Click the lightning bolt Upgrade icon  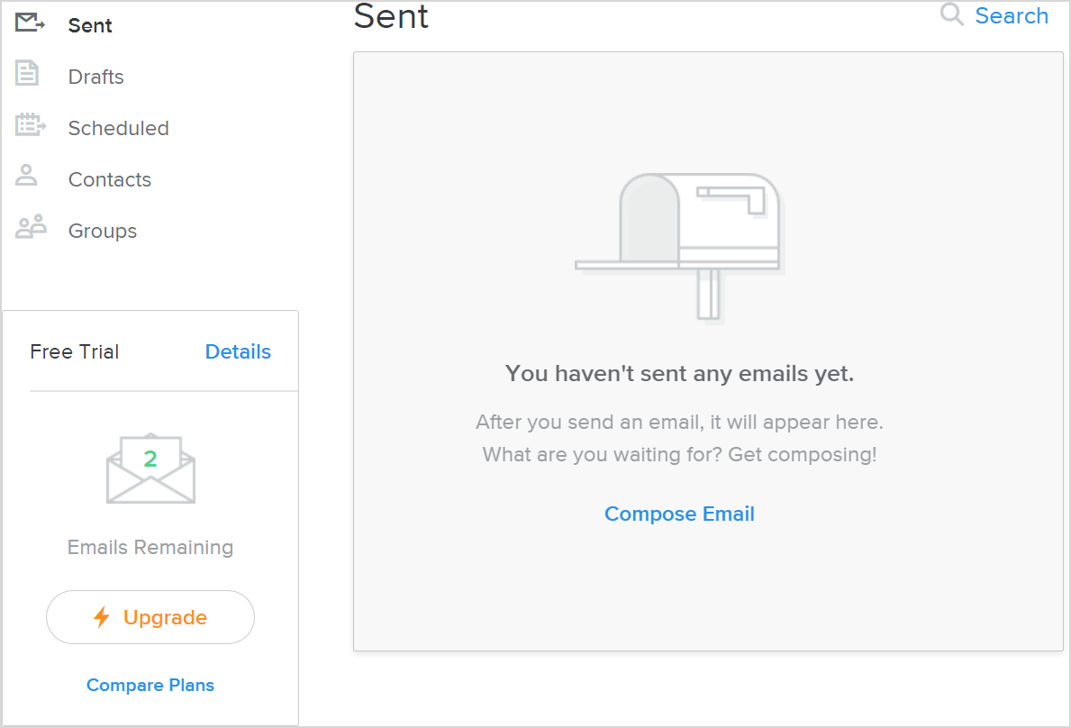pyautogui.click(x=102, y=617)
